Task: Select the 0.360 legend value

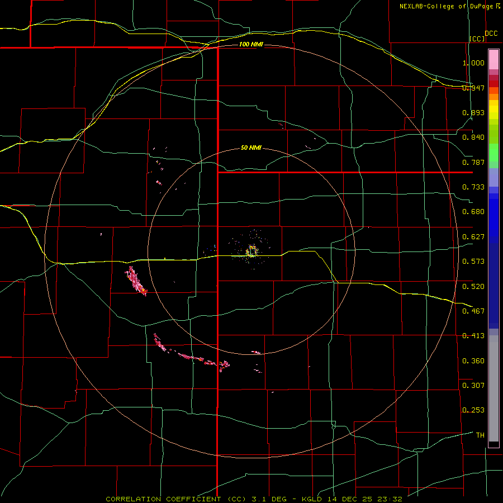Action: (473, 361)
